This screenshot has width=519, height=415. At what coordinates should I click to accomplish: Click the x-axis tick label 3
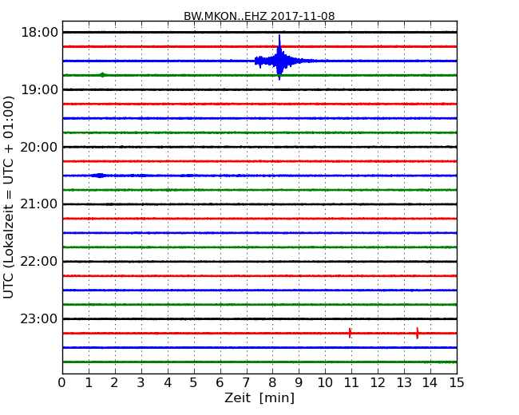coord(141,383)
